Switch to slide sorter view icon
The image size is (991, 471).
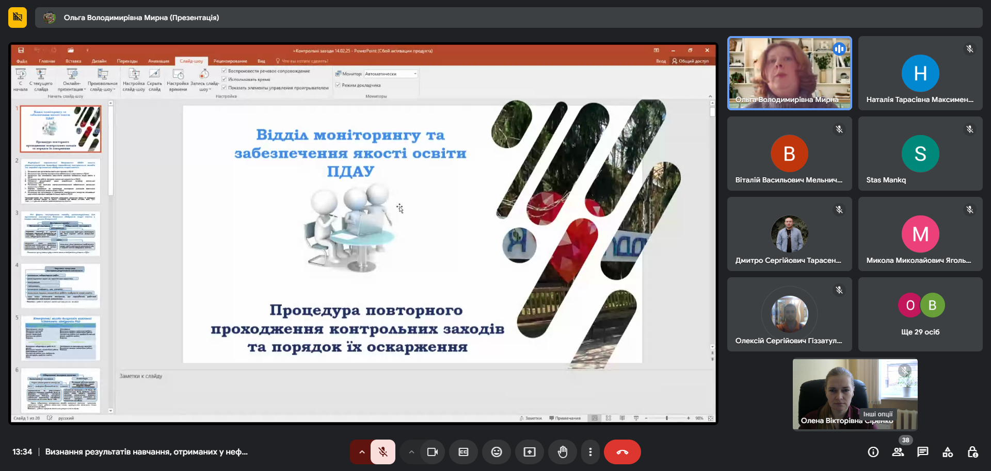(x=609, y=418)
